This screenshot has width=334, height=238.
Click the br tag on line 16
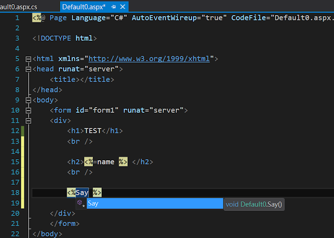(80, 172)
